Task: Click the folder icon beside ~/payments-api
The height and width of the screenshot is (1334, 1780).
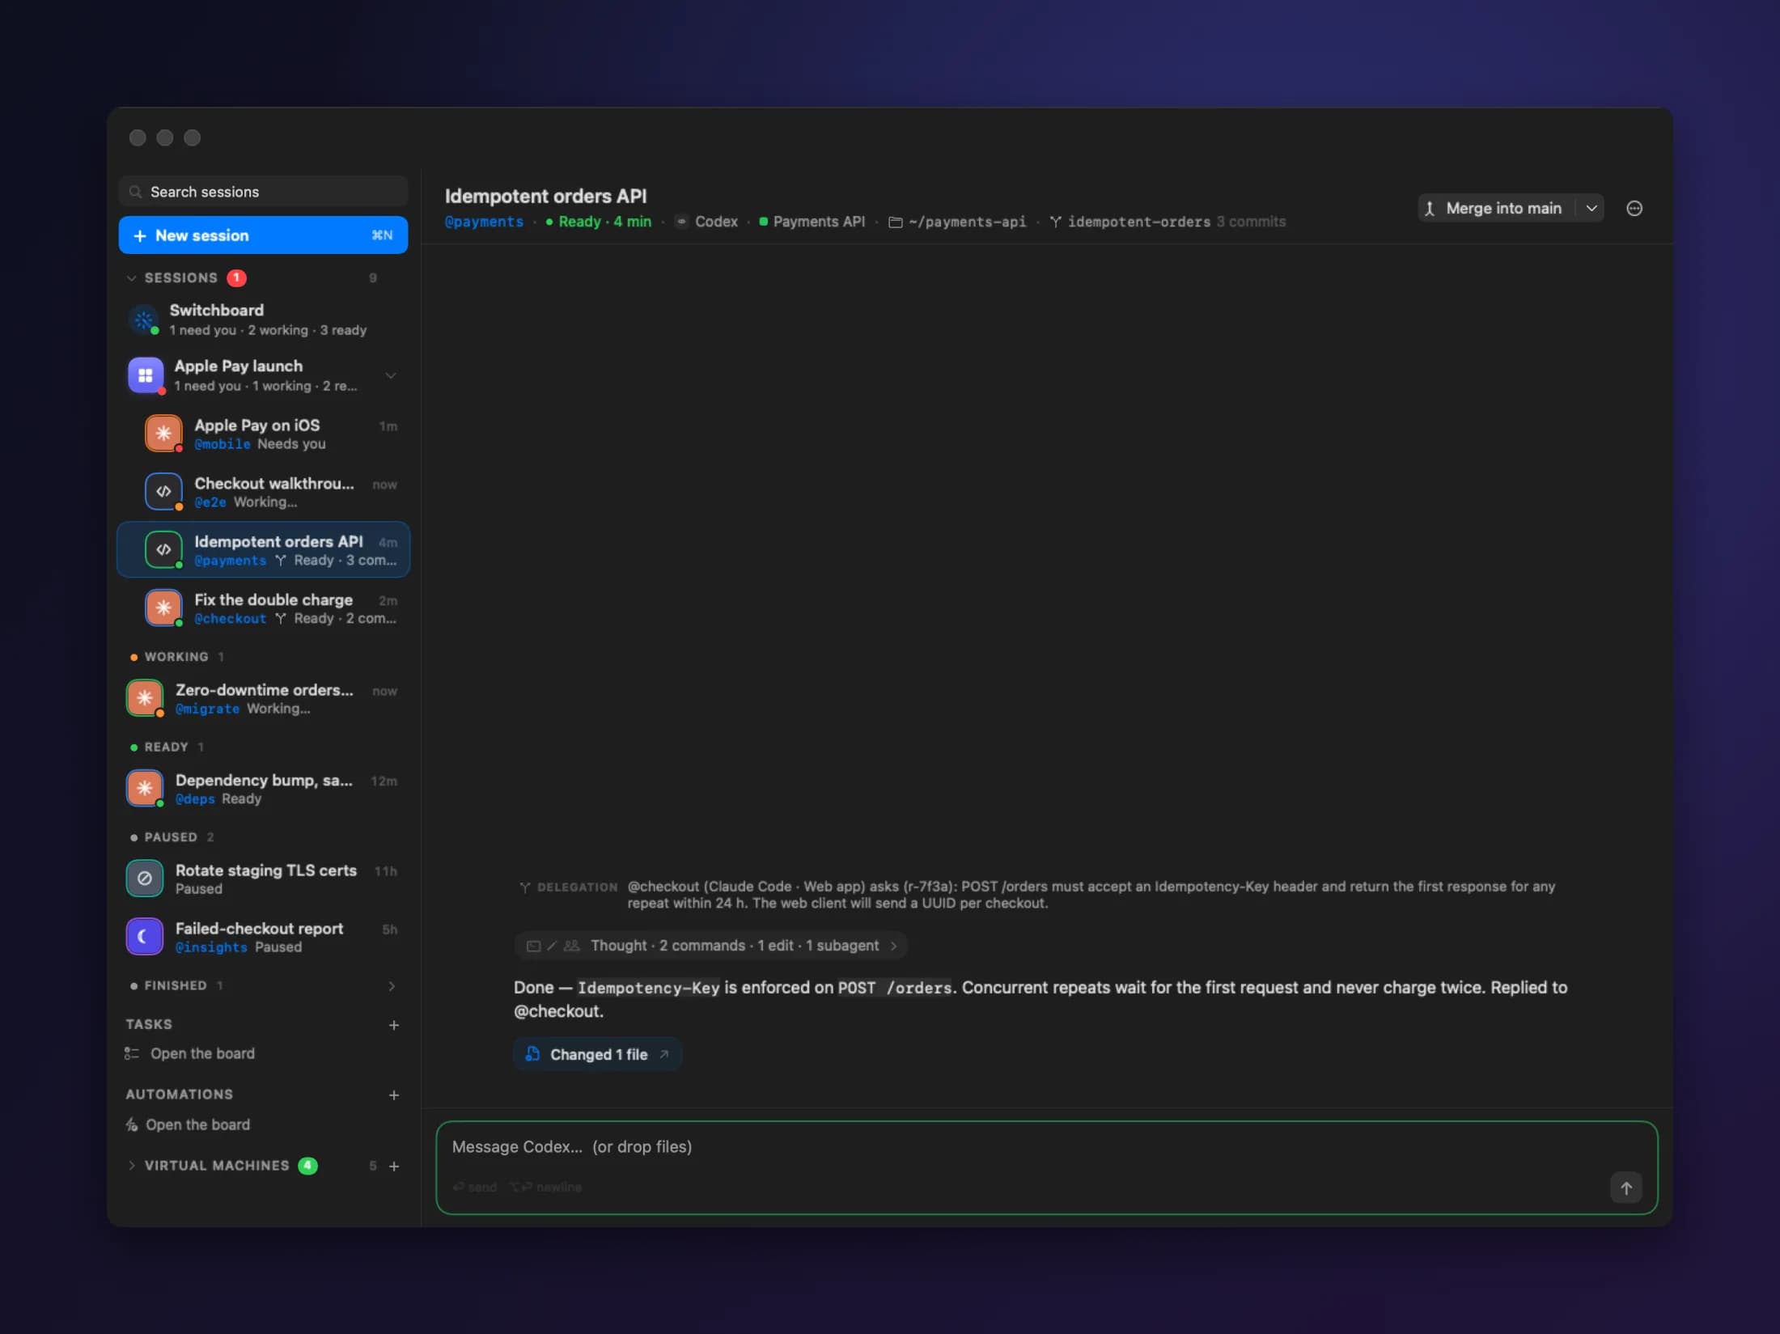Action: coord(896,222)
